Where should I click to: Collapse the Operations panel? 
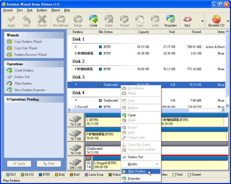tap(60, 64)
